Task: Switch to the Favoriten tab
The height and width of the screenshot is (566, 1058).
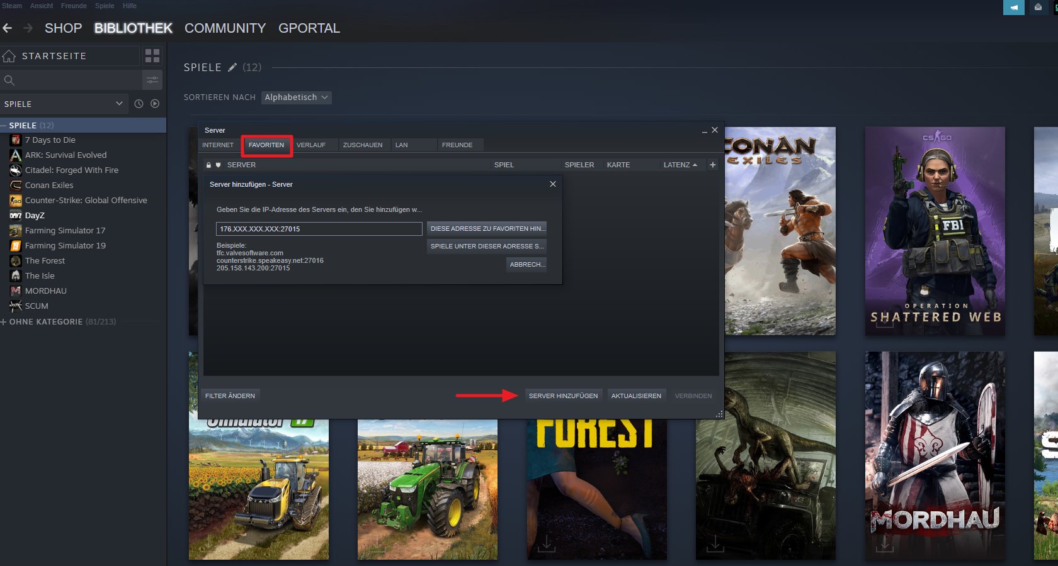Action: pyautogui.click(x=266, y=145)
